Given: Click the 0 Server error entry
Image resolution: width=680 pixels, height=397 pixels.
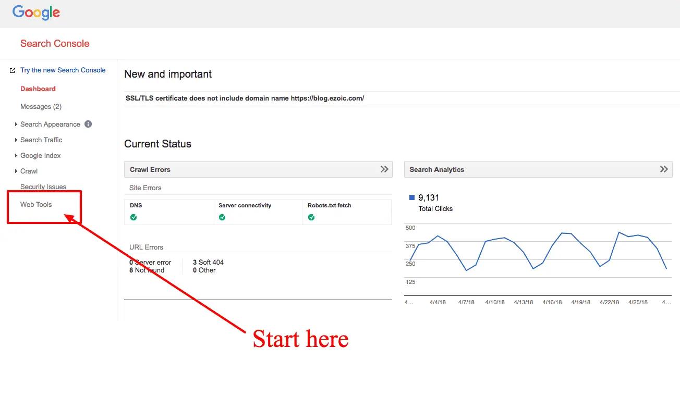Looking at the screenshot, I should click(x=150, y=262).
